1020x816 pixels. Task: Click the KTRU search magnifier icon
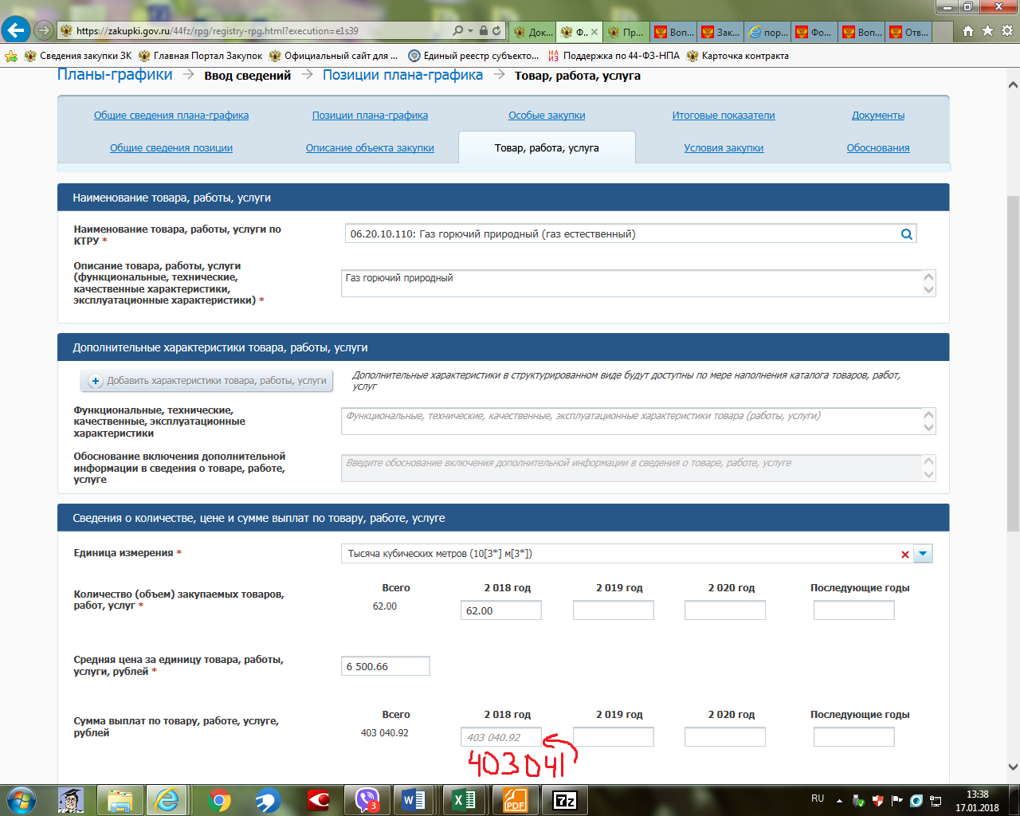(x=906, y=234)
